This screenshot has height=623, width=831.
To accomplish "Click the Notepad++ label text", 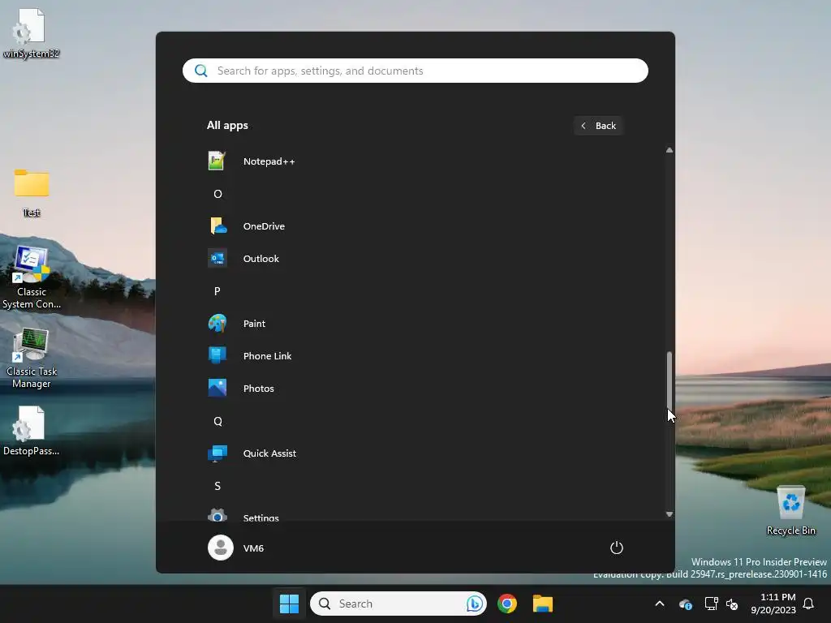I will 269,161.
